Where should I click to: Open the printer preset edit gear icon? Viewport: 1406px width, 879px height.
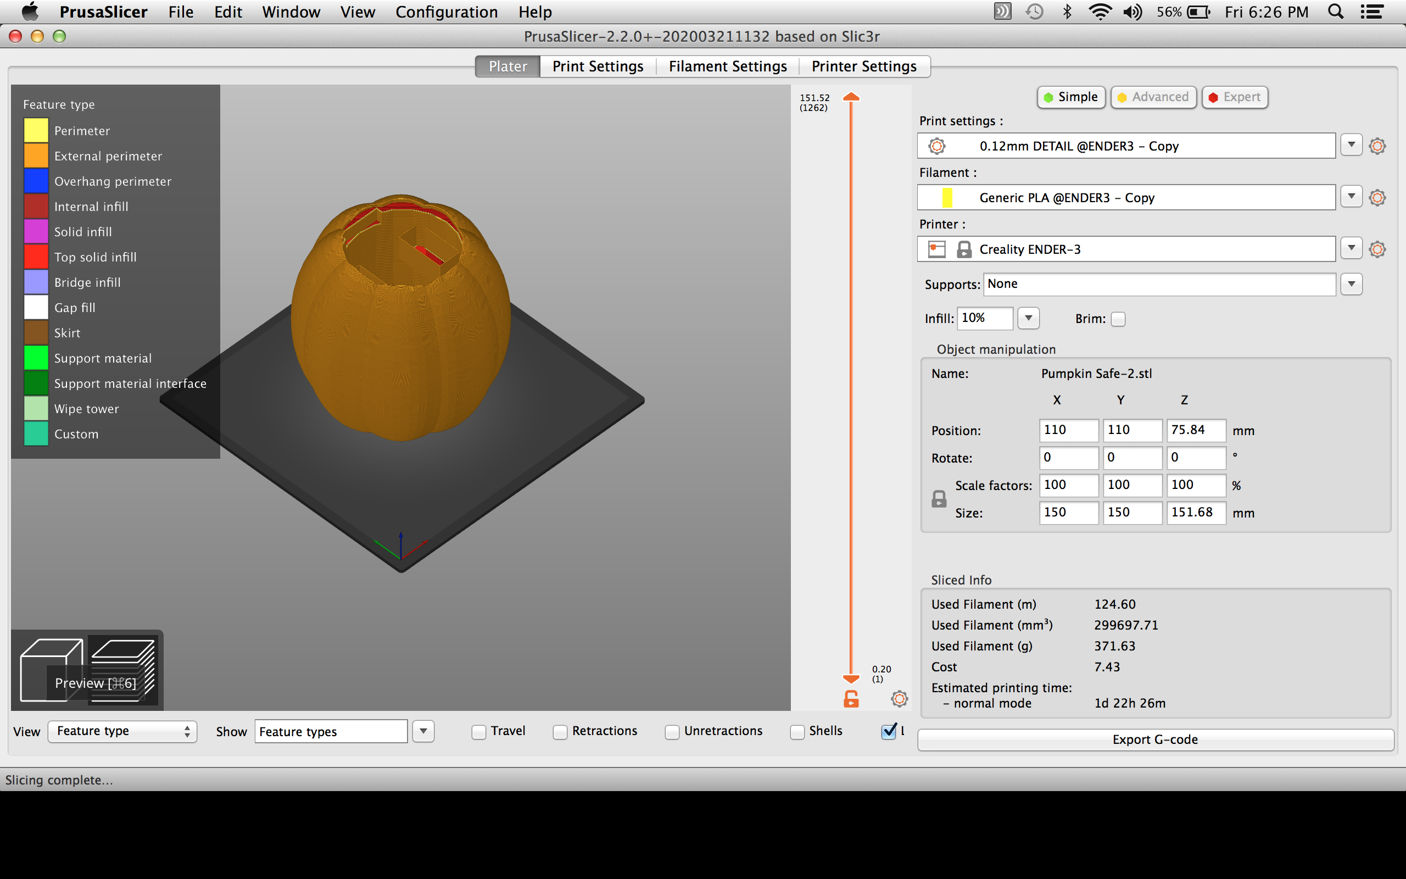coord(1377,249)
